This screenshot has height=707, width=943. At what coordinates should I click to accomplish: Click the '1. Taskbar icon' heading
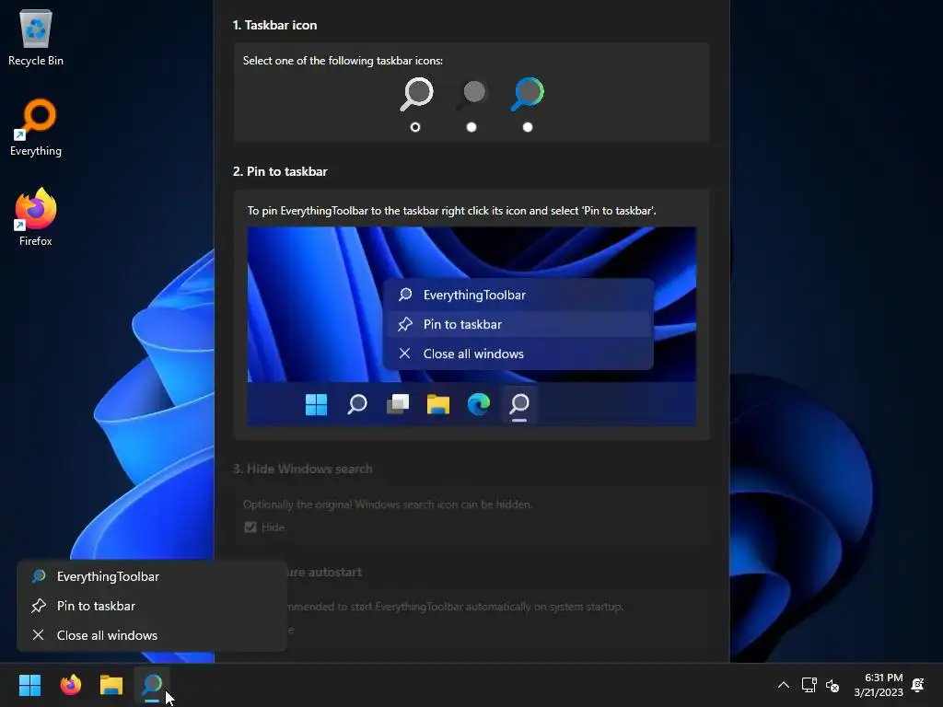(x=274, y=25)
